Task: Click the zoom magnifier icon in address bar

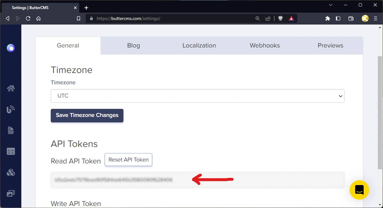Action: click(x=258, y=18)
